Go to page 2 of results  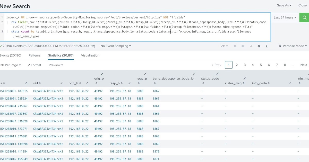237,65
